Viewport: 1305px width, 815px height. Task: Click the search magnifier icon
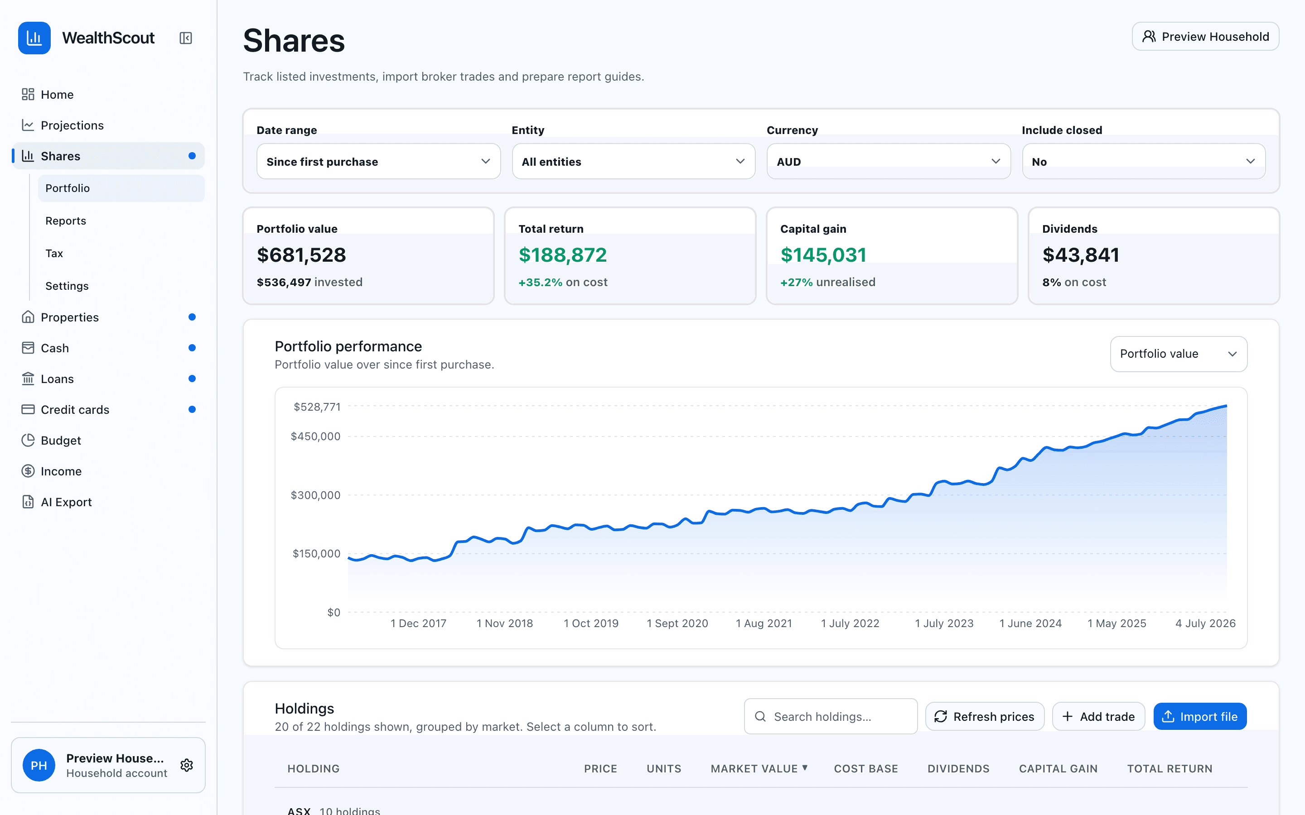[x=760, y=716]
